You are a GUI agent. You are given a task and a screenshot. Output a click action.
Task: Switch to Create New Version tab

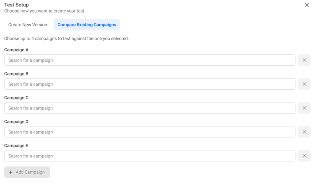pyautogui.click(x=28, y=25)
